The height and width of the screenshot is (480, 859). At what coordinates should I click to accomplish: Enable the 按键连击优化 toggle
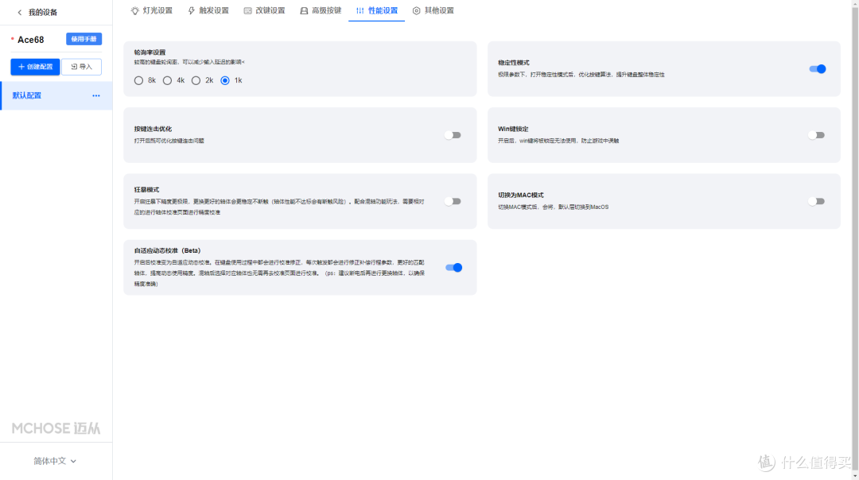point(453,135)
